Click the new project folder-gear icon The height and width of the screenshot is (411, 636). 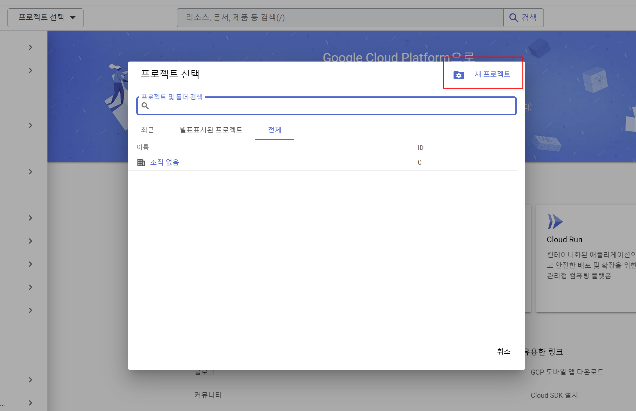click(x=459, y=75)
